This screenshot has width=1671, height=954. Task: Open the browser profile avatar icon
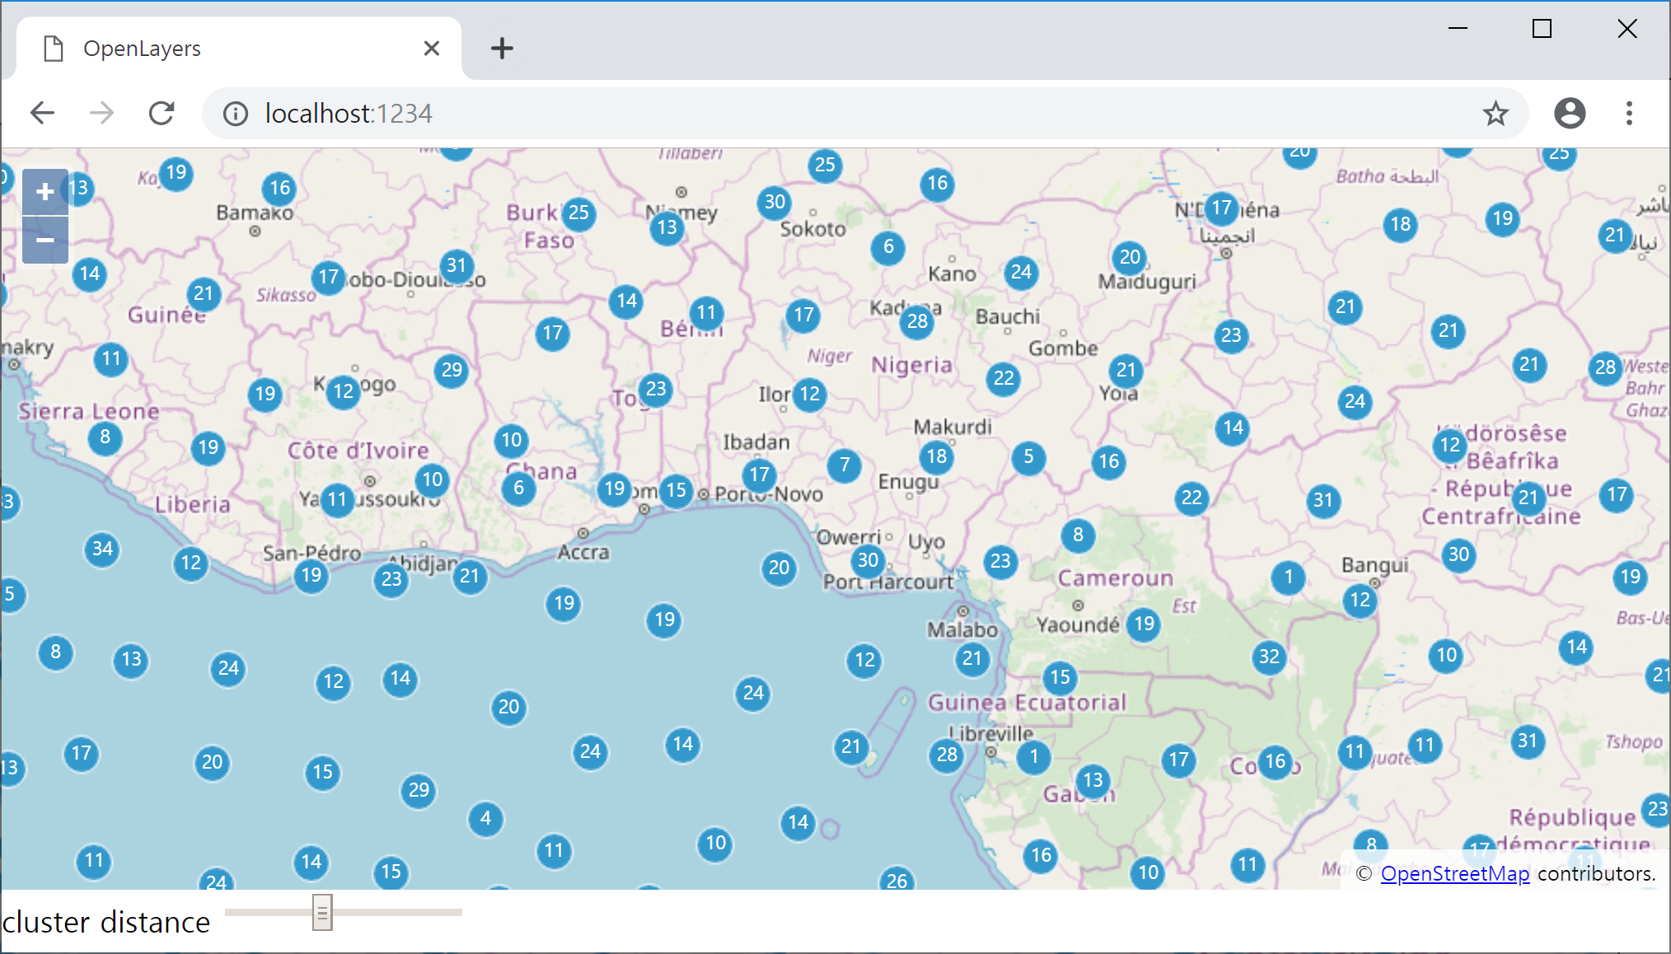coord(1569,113)
